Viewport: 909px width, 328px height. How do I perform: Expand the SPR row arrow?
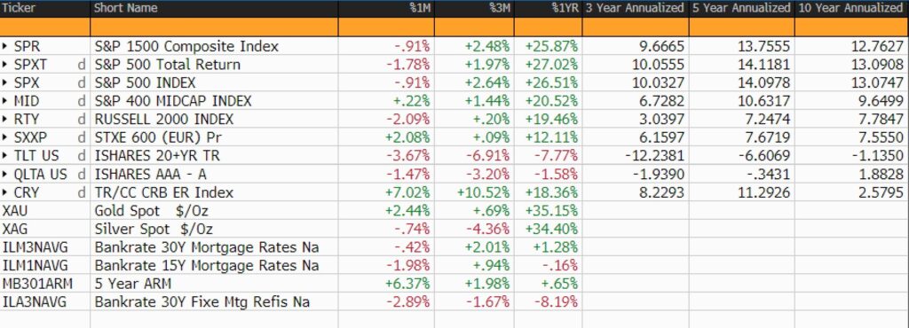[5, 46]
